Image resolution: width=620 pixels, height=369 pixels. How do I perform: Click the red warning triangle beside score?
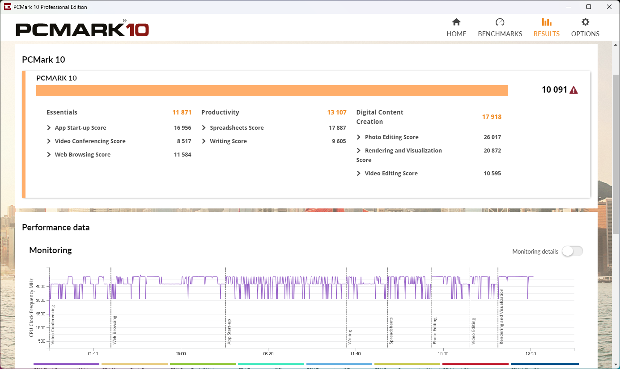[573, 90]
